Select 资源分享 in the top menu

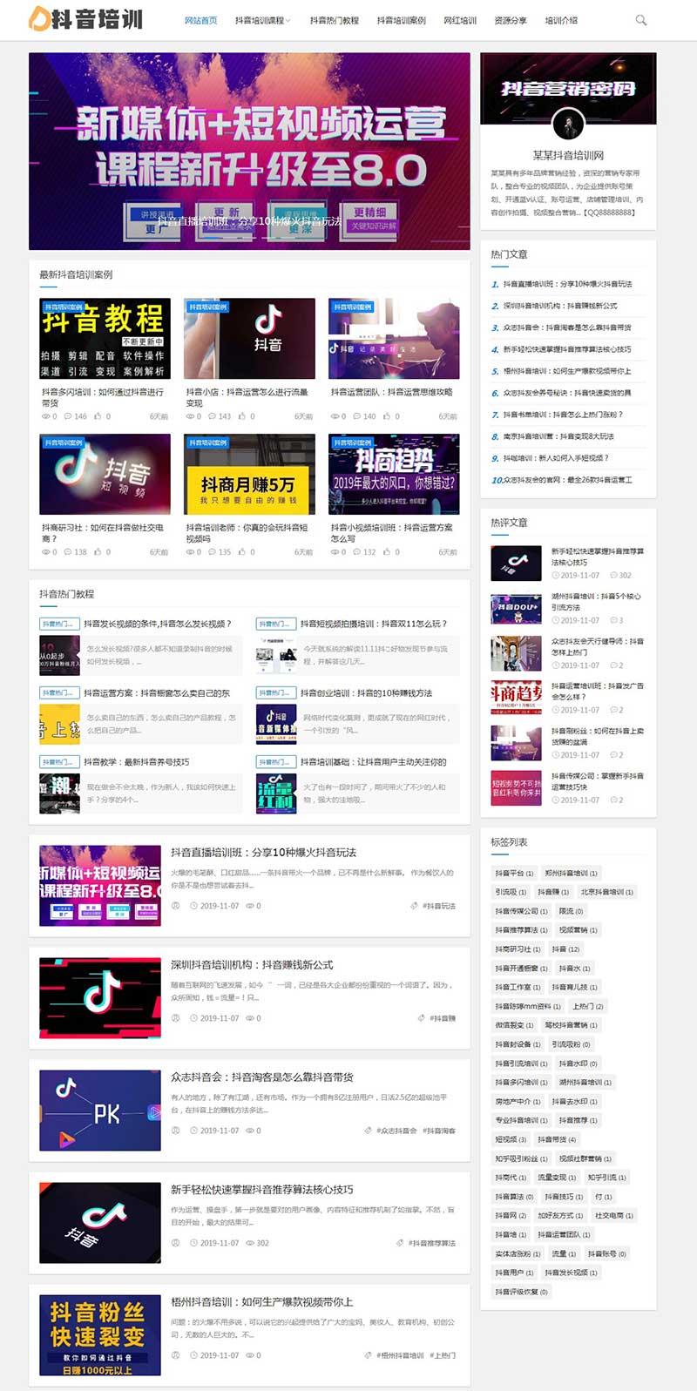[x=511, y=20]
